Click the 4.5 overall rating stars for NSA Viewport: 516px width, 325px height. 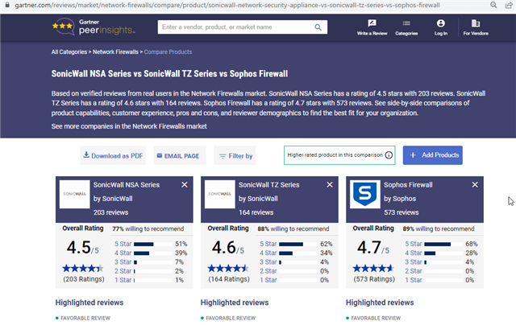tap(83, 269)
